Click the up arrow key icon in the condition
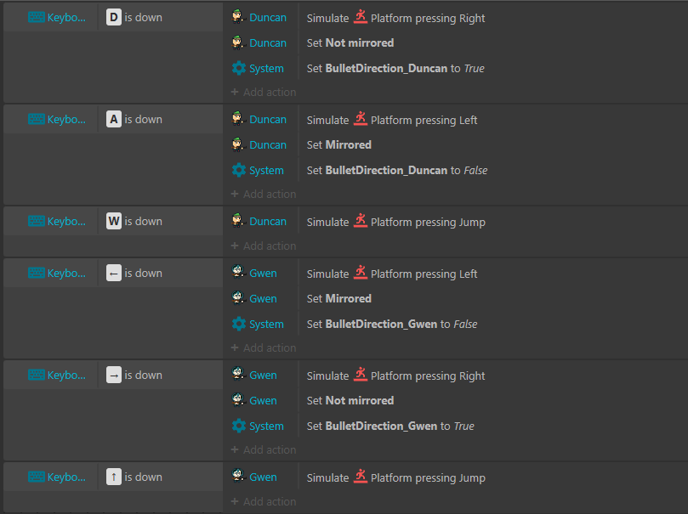 coord(114,477)
